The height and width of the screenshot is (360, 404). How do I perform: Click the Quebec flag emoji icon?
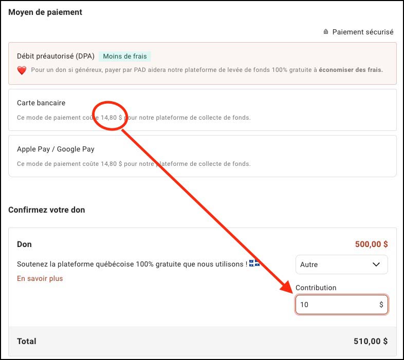(x=254, y=263)
